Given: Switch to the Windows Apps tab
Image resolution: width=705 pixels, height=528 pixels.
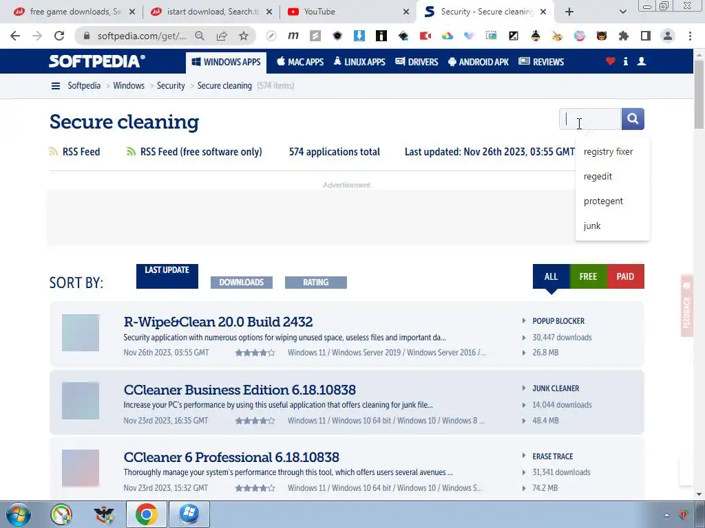Looking at the screenshot, I should (226, 62).
